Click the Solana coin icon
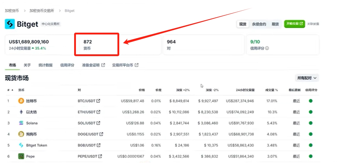 click(x=21, y=123)
